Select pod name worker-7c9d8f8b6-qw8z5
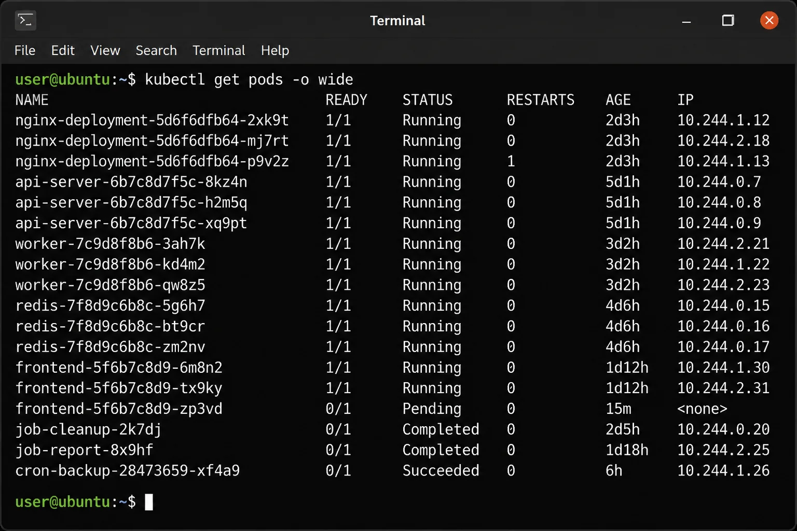 coord(110,285)
